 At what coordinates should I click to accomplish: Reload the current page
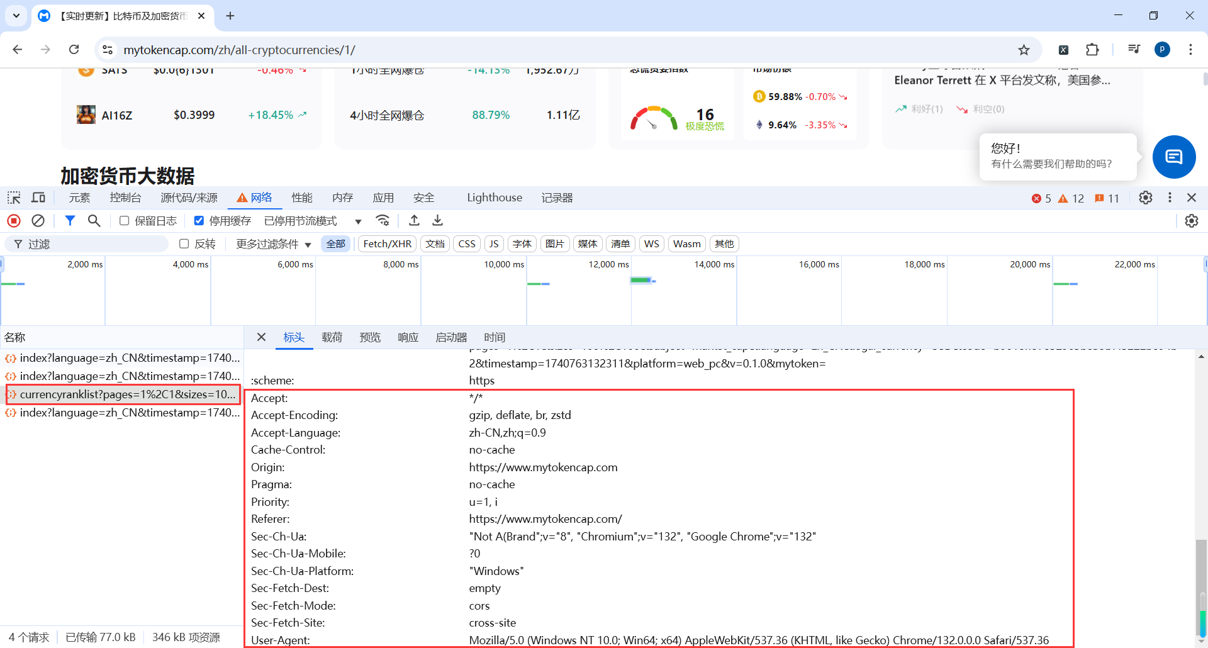click(x=74, y=50)
